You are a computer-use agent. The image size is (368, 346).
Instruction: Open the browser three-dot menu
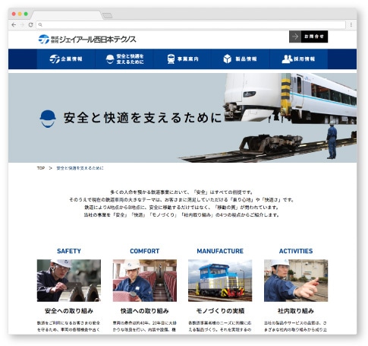pyautogui.click(x=351, y=25)
